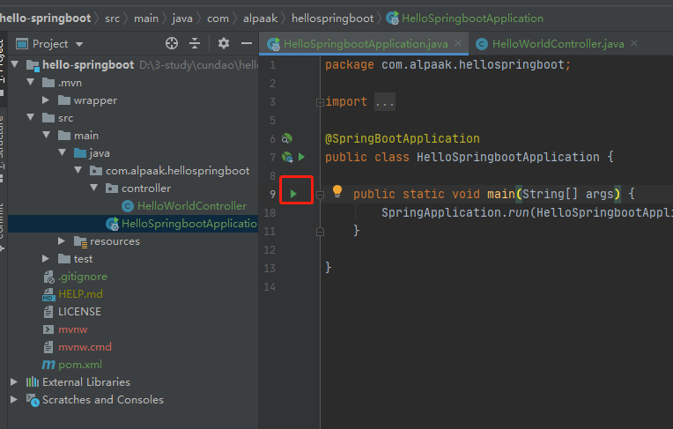Click the blue java source folder icon
Viewport: 673px width, 429px height.
pyautogui.click(x=80, y=153)
